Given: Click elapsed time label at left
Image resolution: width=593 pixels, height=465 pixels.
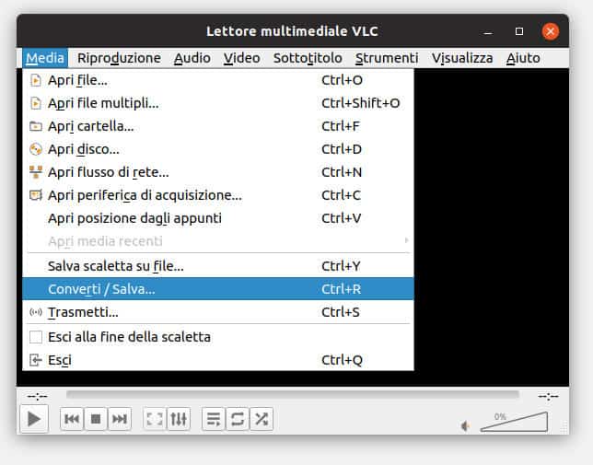Looking at the screenshot, I should coord(37,396).
